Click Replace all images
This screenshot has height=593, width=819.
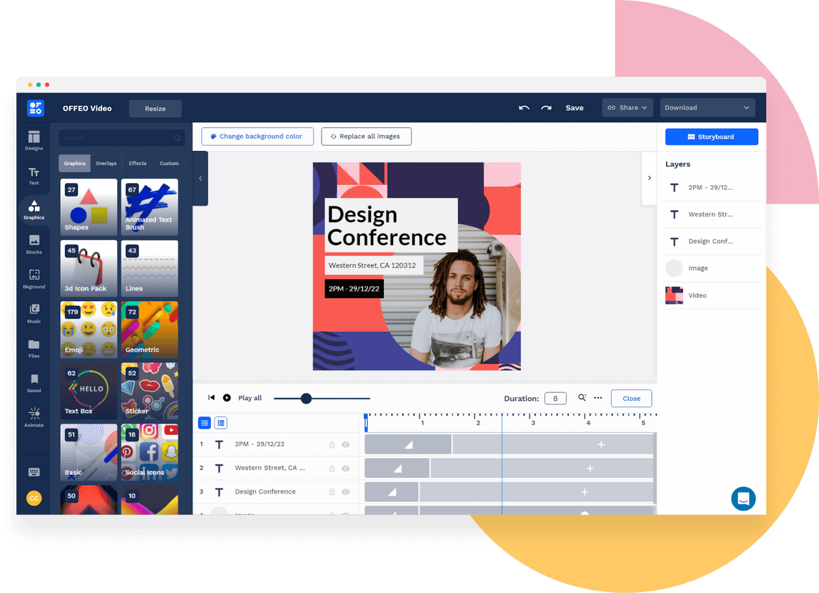coord(366,136)
